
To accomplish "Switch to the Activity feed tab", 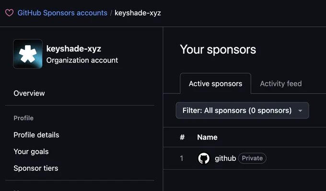I will (x=280, y=84).
